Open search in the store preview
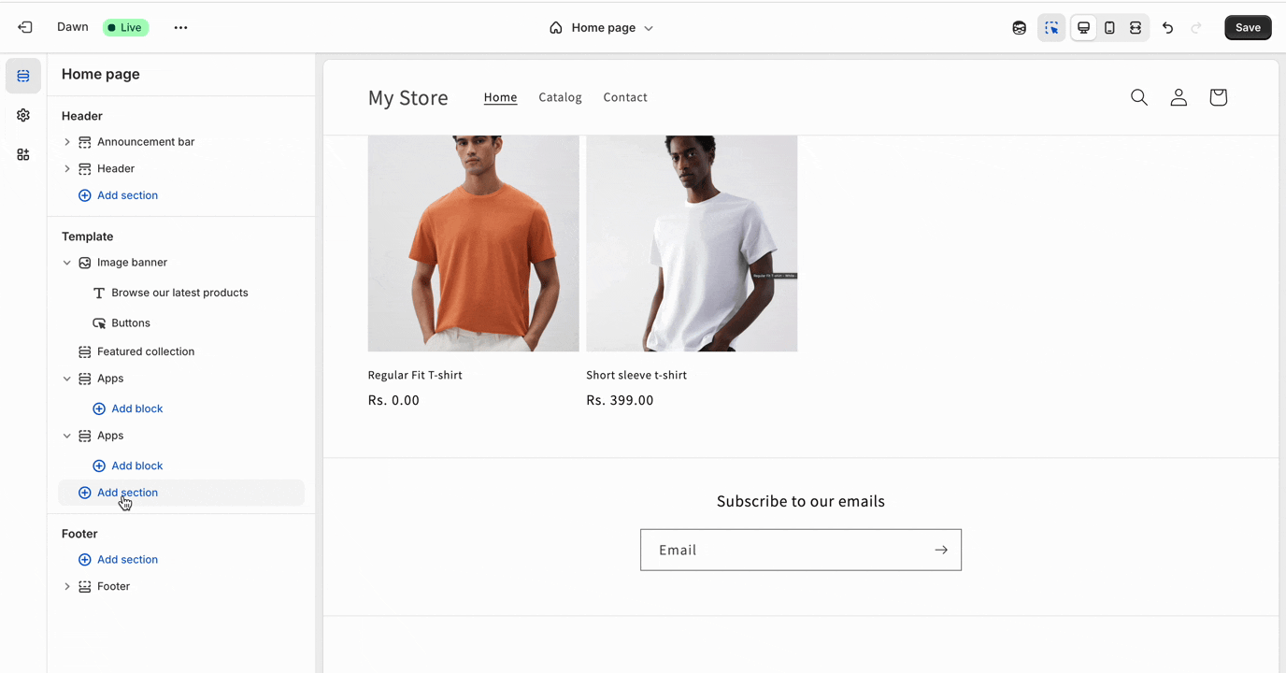Image resolution: width=1286 pixels, height=673 pixels. click(x=1138, y=97)
